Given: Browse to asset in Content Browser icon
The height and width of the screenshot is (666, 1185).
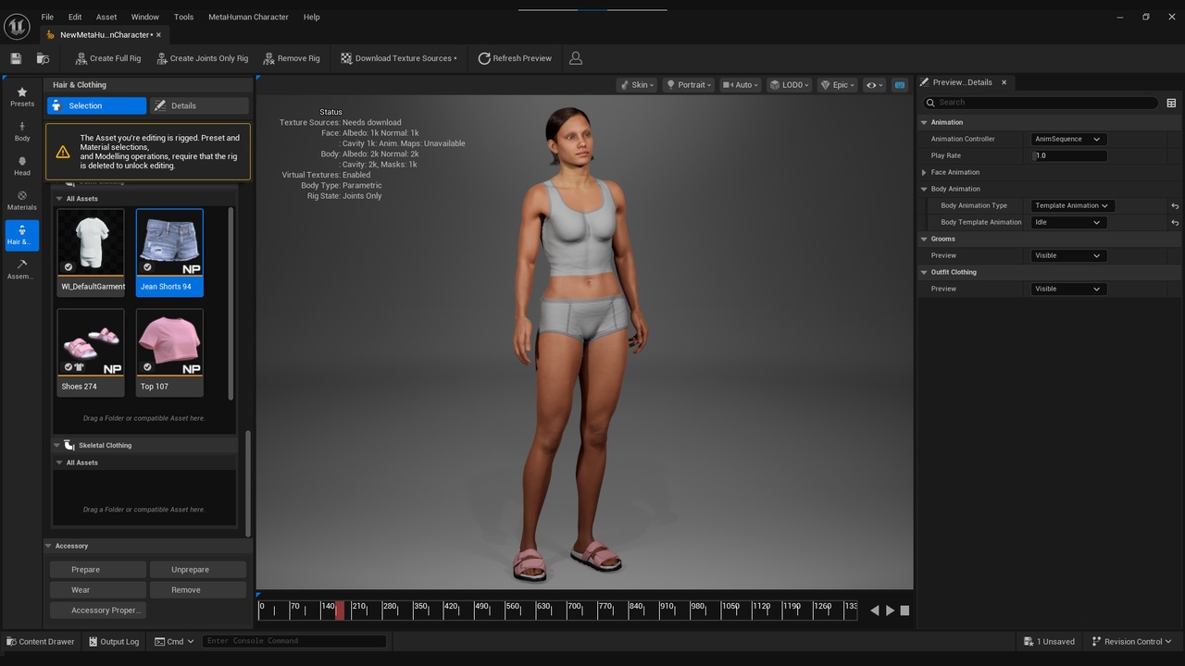Looking at the screenshot, I should (43, 58).
